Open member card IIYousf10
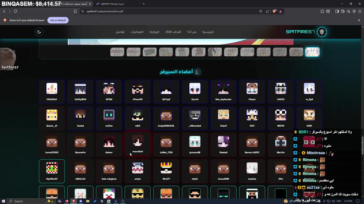This screenshot has width=364, height=204. [x=138, y=92]
